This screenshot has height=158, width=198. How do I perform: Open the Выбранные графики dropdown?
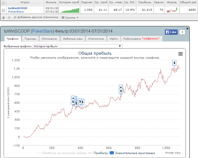coord(78,46)
